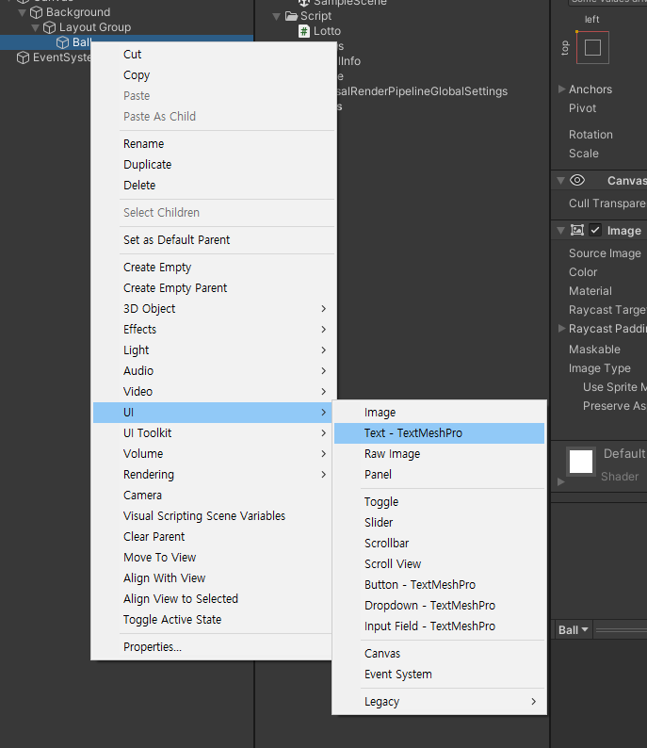Click the Background object cube icon
Screen dimensions: 647x748
(36, 12)
